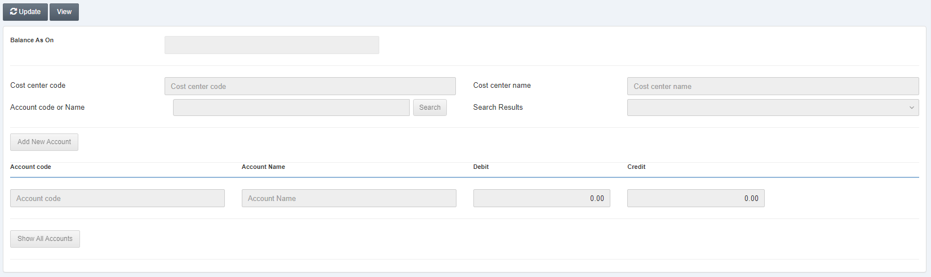Select the Credit amount field
The image size is (931, 277).
pyautogui.click(x=695, y=198)
